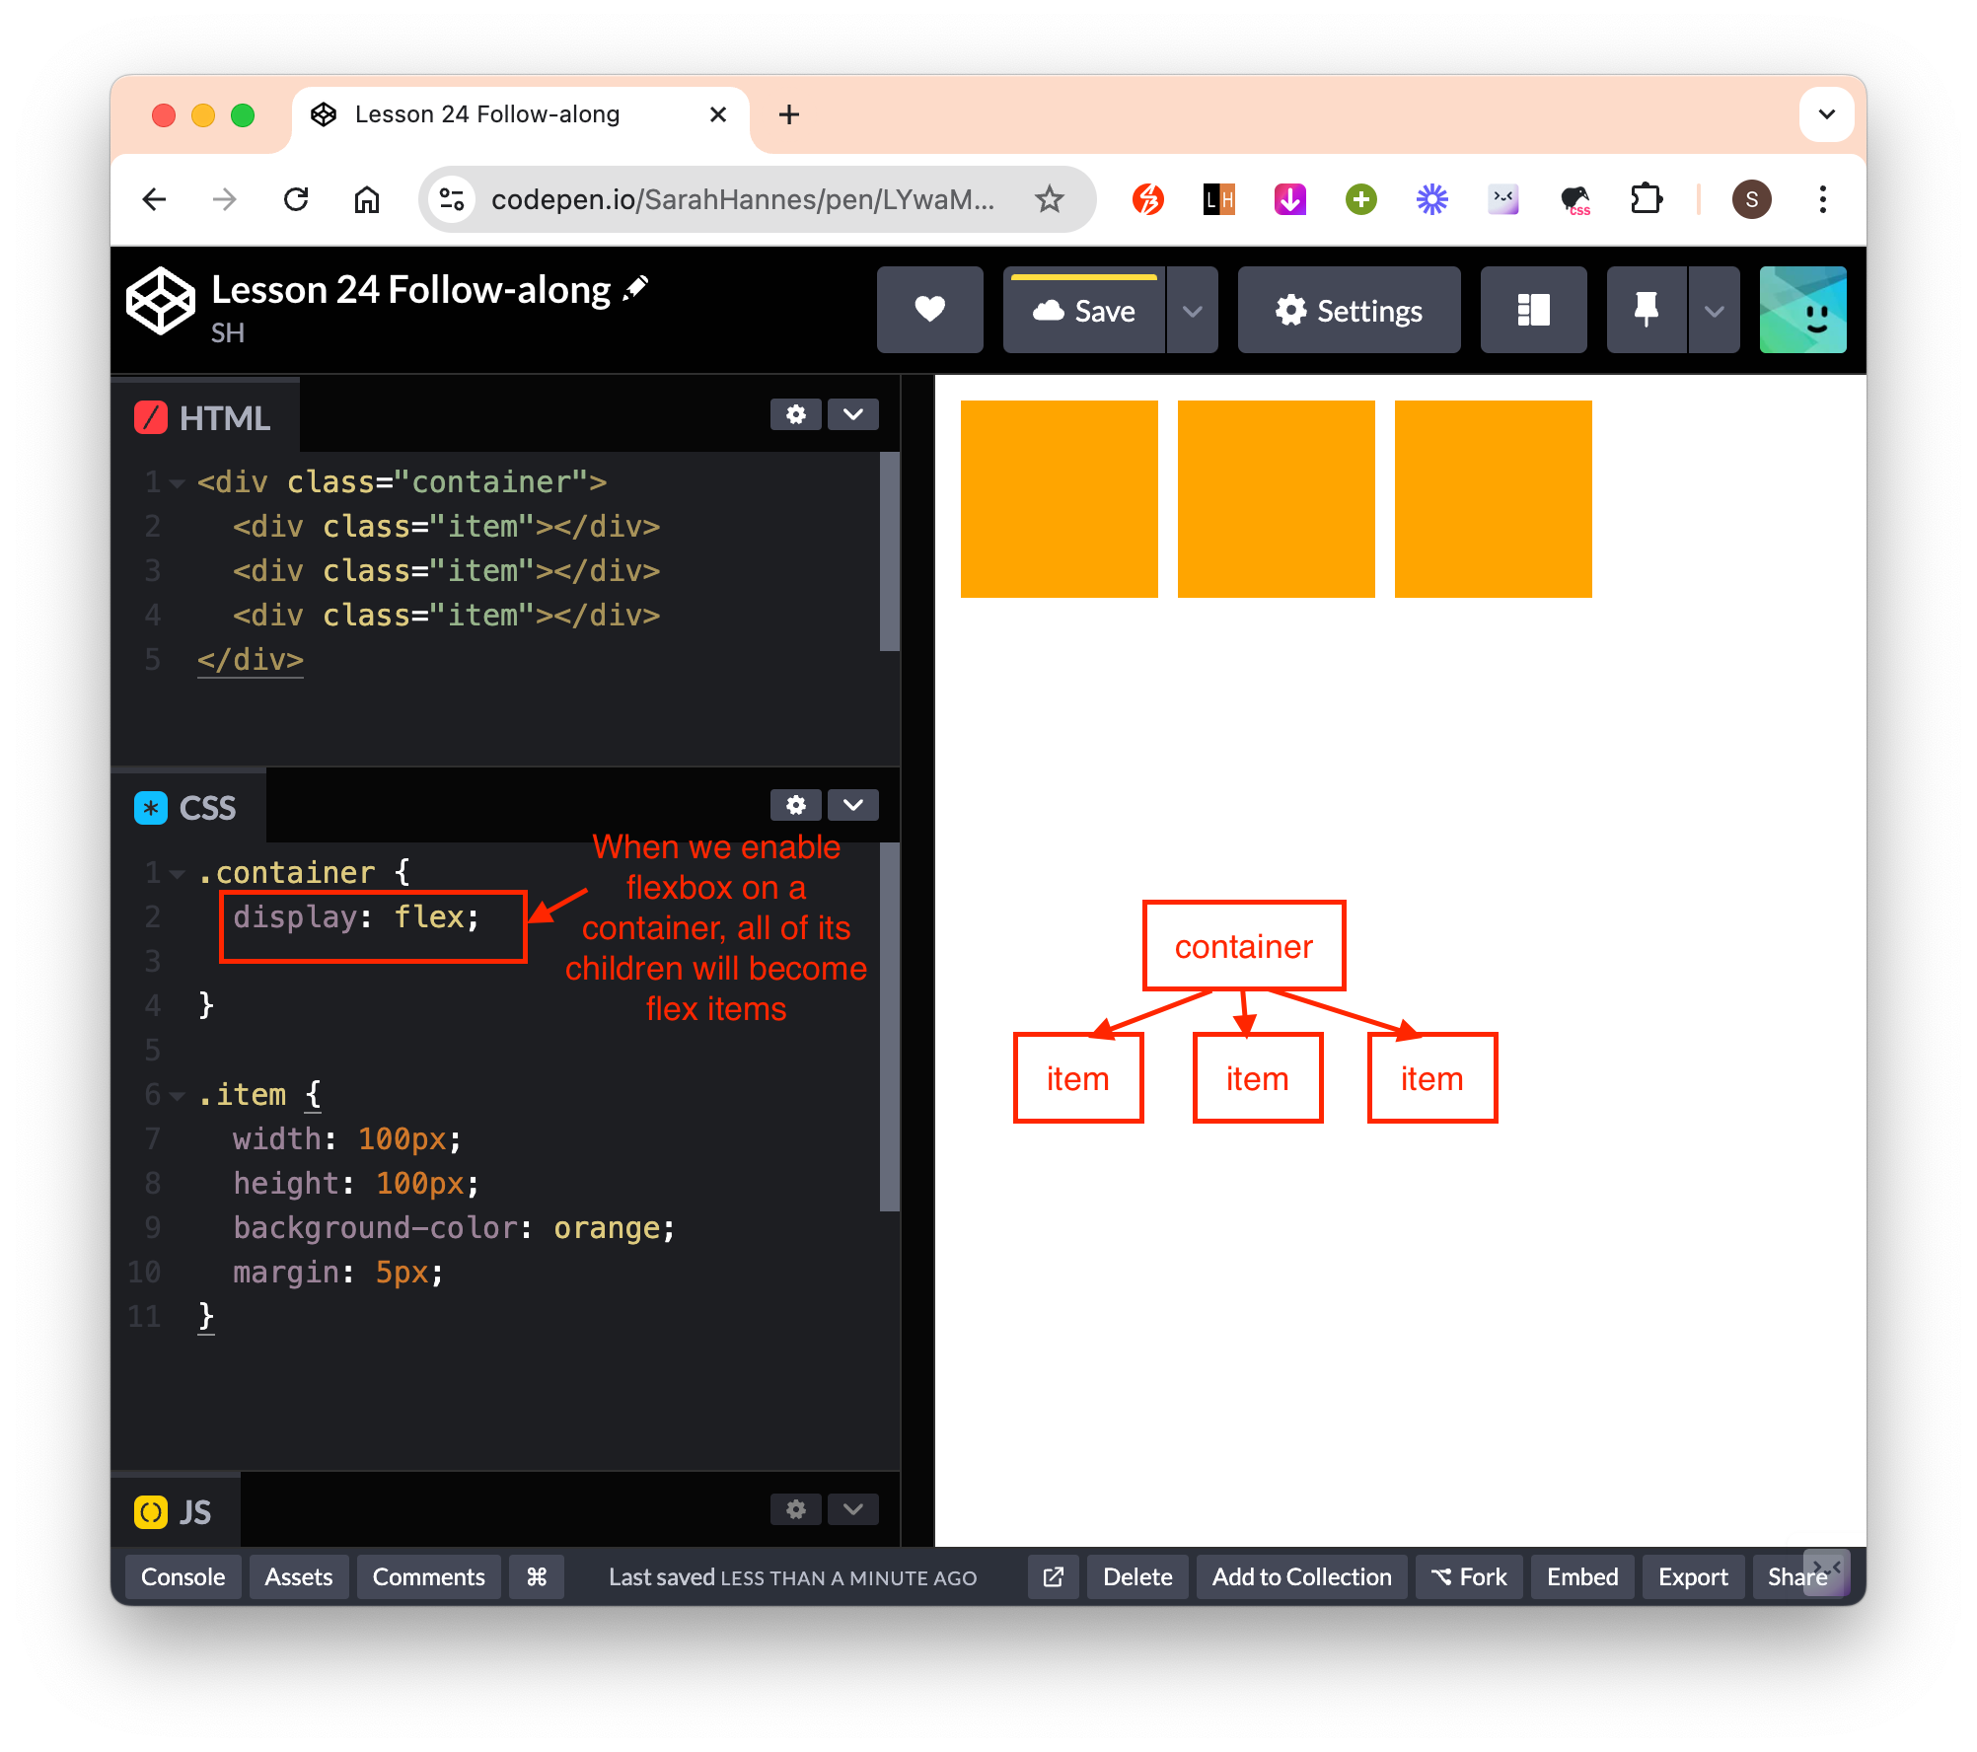Viewport: 1977px width, 1752px height.
Task: Click the keyboard shortcuts command icon
Action: (537, 1576)
